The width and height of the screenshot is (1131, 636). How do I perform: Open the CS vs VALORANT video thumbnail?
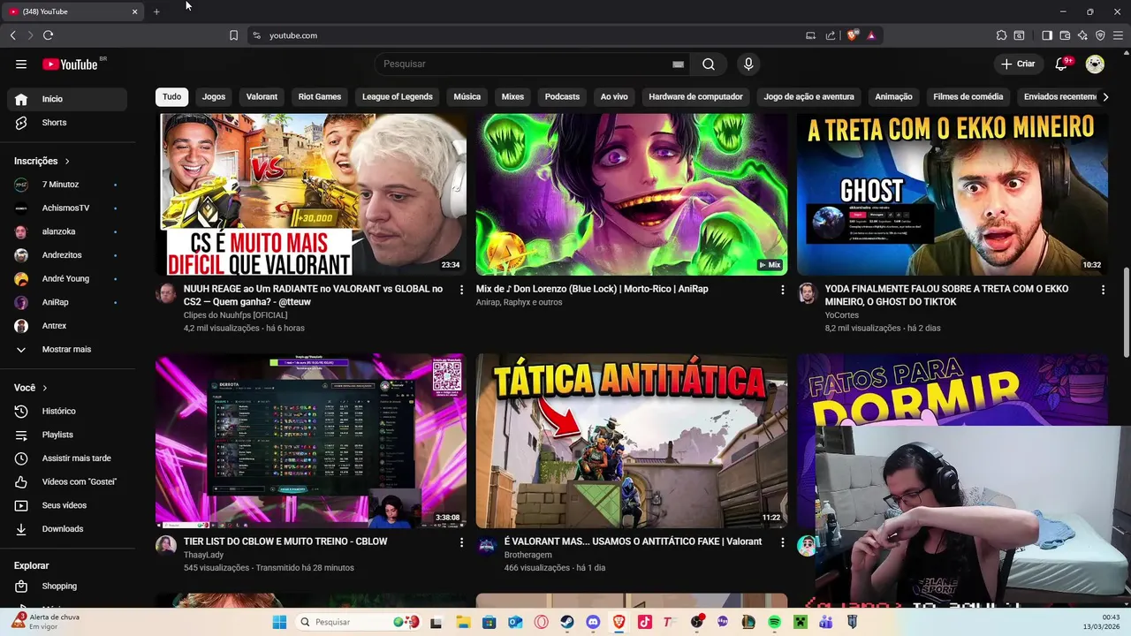pos(311,194)
